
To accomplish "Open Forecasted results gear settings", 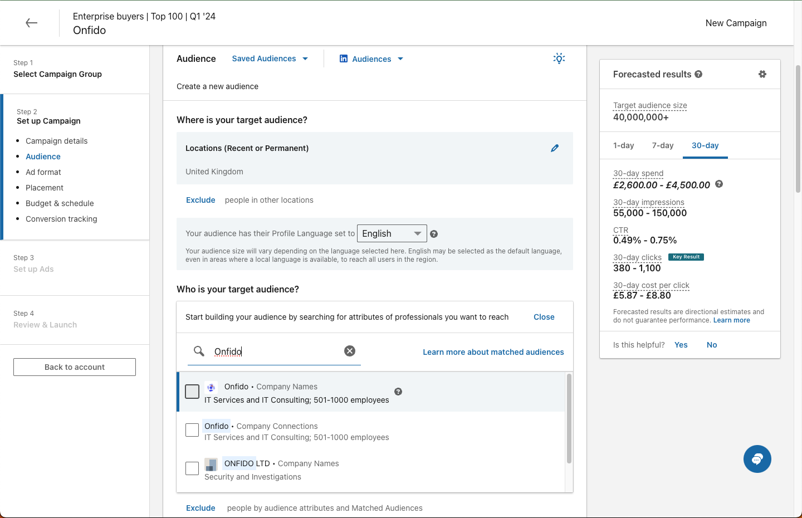I will coord(762,74).
